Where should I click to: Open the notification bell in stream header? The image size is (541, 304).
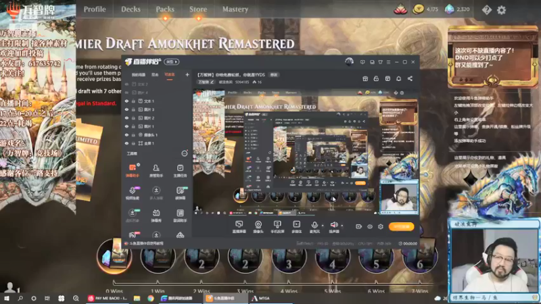pyautogui.click(x=399, y=78)
